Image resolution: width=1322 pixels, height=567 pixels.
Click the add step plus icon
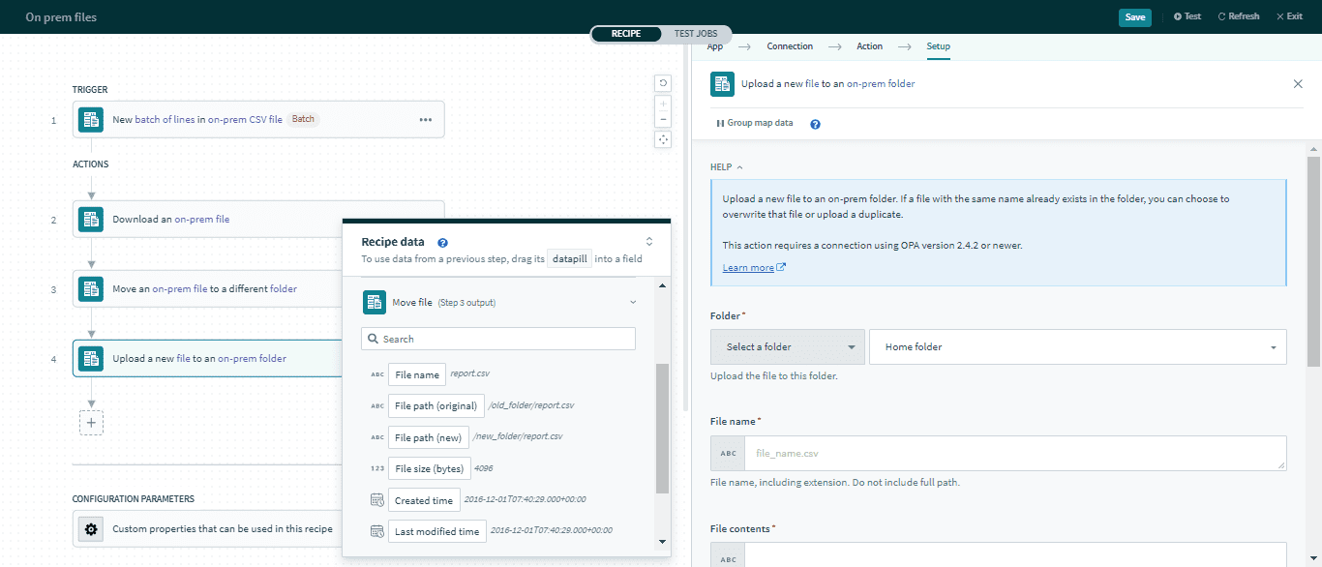(91, 423)
